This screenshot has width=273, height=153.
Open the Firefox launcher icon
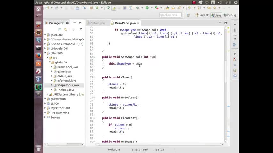point(38,55)
